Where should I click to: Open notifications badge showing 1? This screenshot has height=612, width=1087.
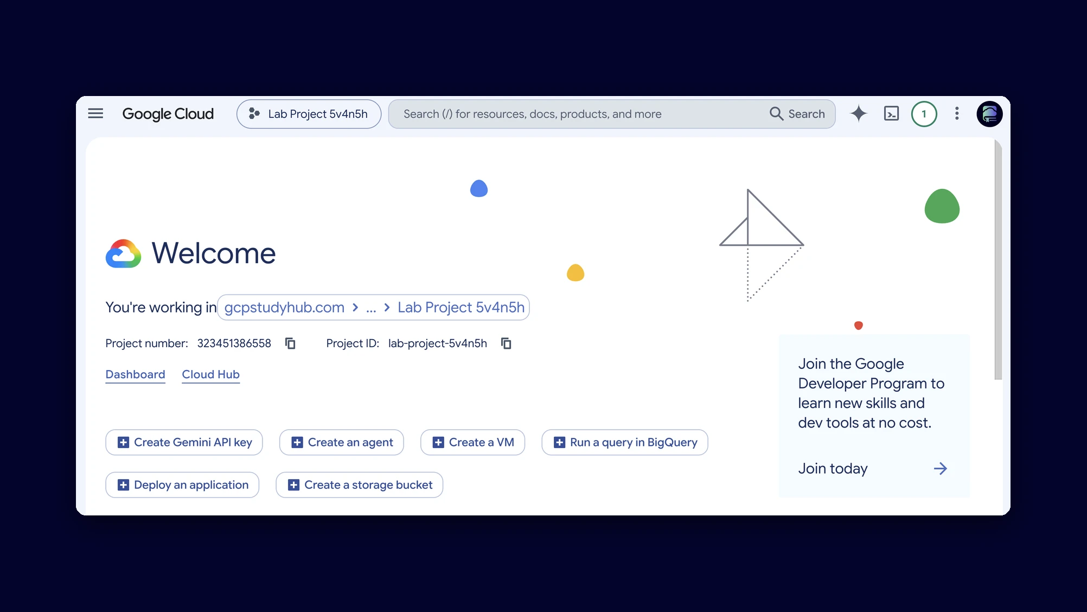(x=924, y=114)
